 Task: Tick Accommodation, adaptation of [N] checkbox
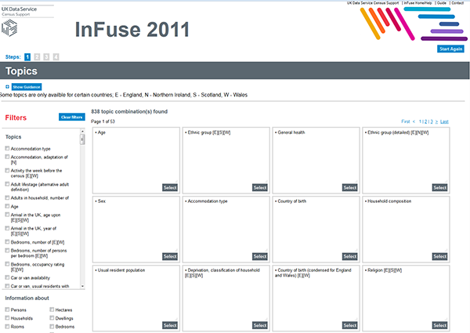coord(7,157)
